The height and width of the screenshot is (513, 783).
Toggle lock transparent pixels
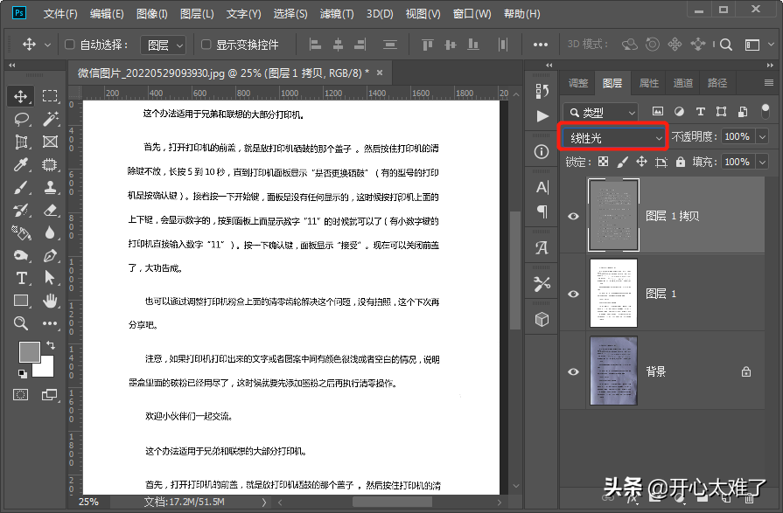tap(604, 162)
